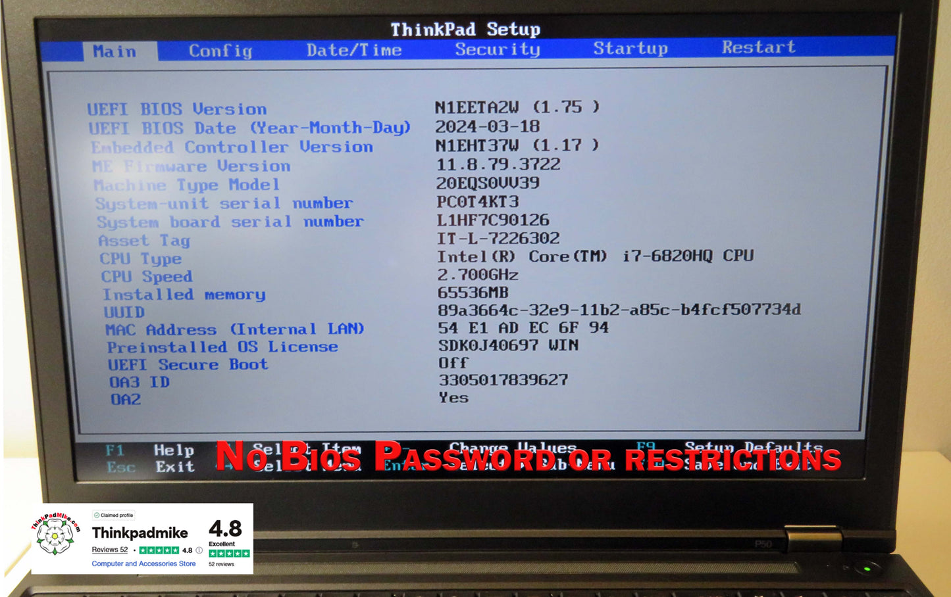Select the date value 2024-03-18
Viewport: 951px width, 597px height.
coord(488,126)
